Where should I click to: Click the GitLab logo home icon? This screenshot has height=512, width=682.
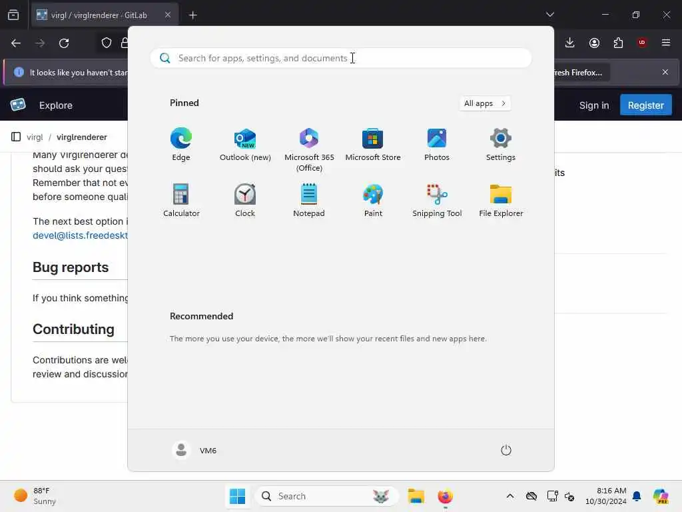[18, 105]
